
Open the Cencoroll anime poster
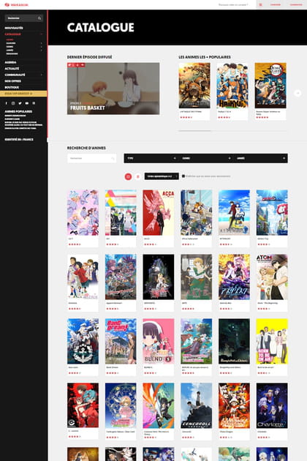coord(196,405)
